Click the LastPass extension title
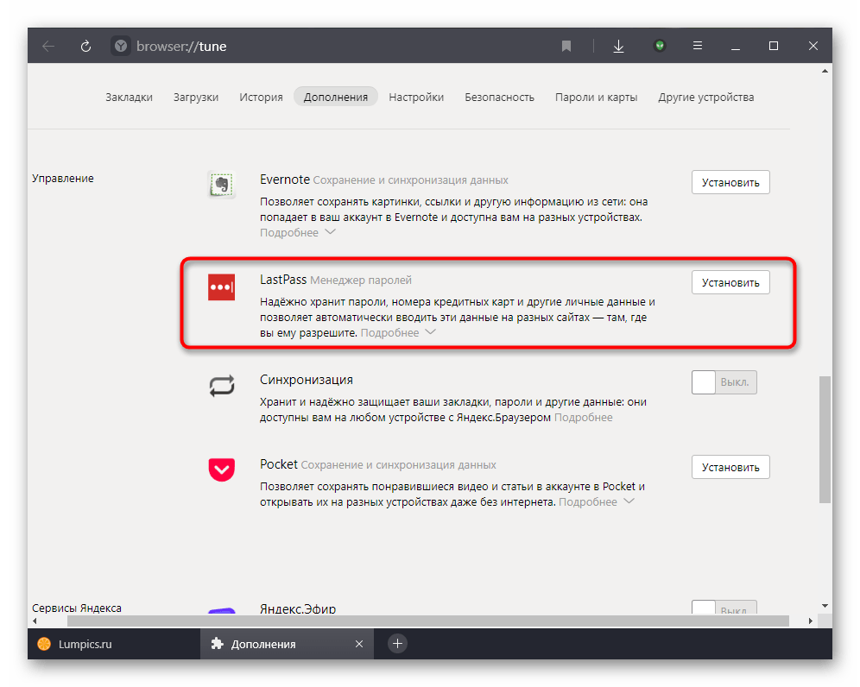The height and width of the screenshot is (687, 860). coord(283,280)
